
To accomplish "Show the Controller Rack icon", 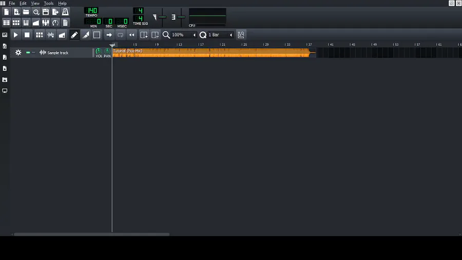I will (55, 23).
